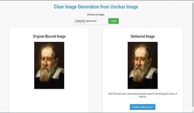Click the 'Choose an image:' label
The width and height of the screenshot is (194, 113).
click(96, 15)
